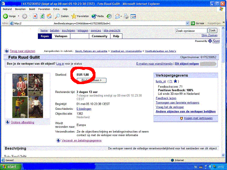Open the Windows start button
227x170 pixels.
coord(10,167)
